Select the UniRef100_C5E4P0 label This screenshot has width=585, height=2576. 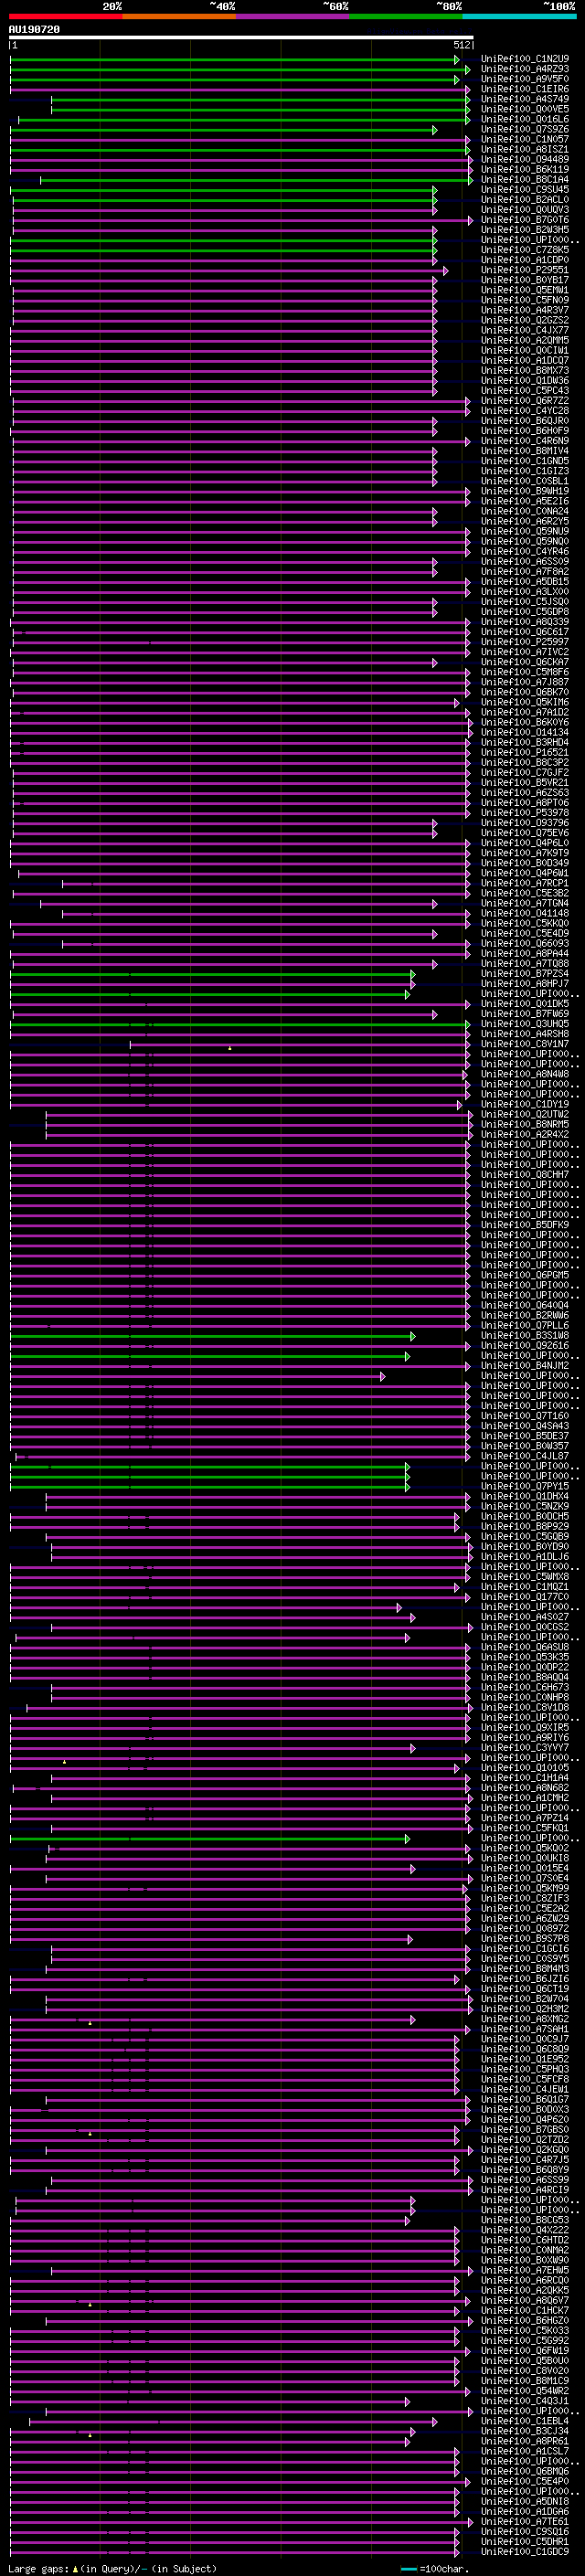pyautogui.click(x=525, y=2481)
